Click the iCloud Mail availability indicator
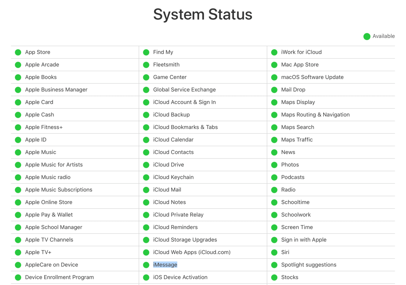The height and width of the screenshot is (285, 406). point(146,190)
